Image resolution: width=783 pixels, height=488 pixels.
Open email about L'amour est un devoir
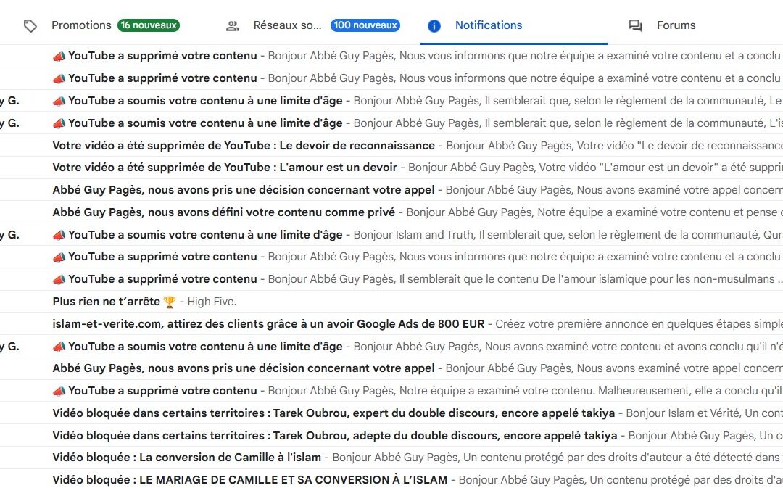[x=391, y=168]
